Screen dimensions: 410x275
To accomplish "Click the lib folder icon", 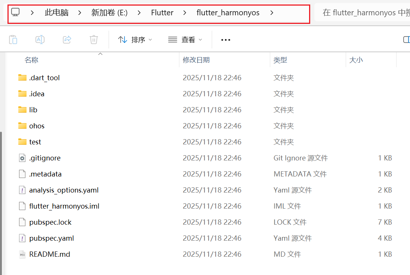I will click(x=22, y=110).
